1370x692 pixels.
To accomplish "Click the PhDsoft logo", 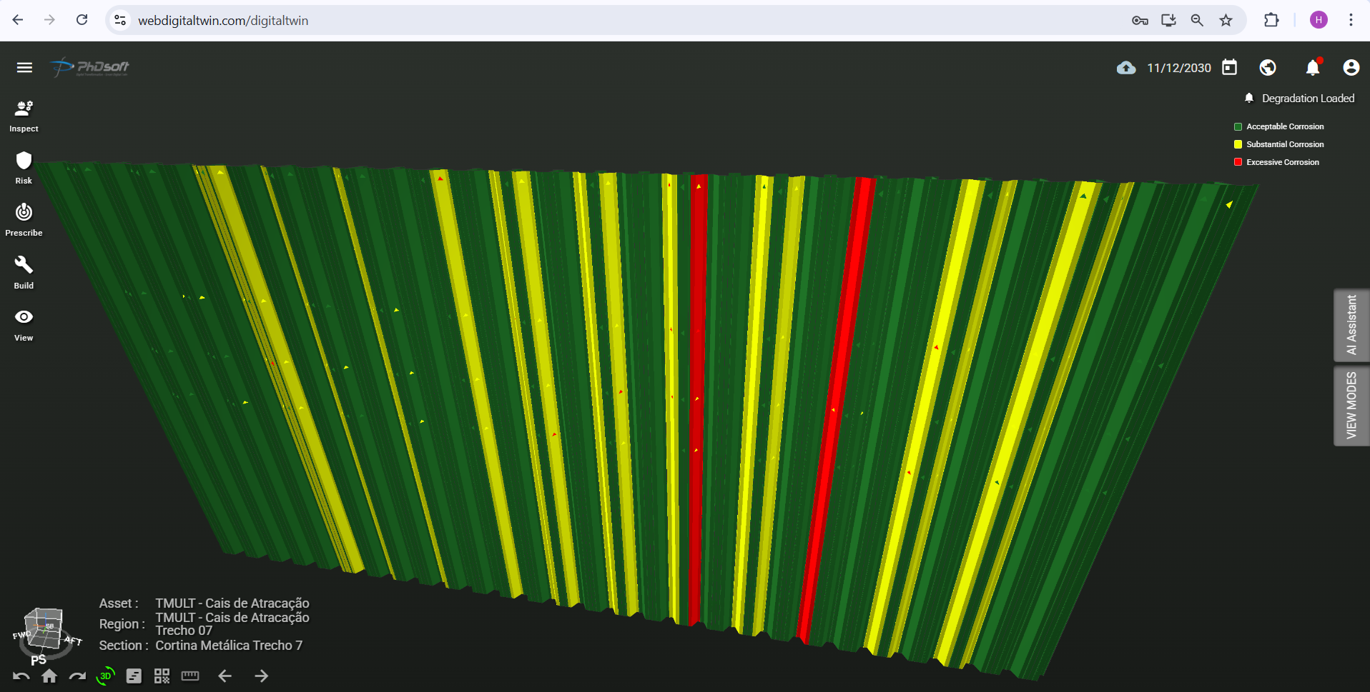I will (x=90, y=67).
